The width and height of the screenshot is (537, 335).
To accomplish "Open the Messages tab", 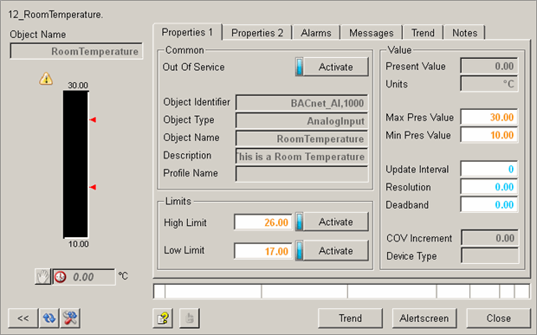I will click(372, 33).
